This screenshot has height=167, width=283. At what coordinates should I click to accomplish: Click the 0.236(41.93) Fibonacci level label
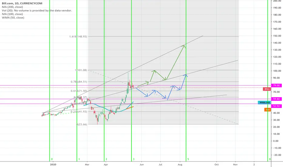pyautogui.click(x=79, y=111)
